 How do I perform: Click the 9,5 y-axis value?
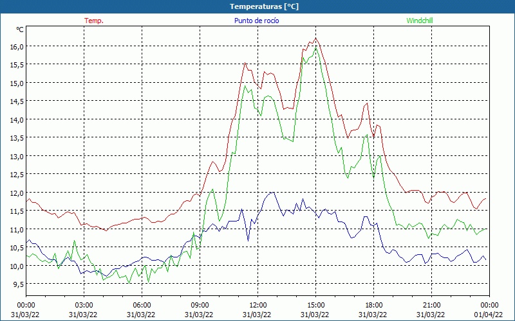20,284
